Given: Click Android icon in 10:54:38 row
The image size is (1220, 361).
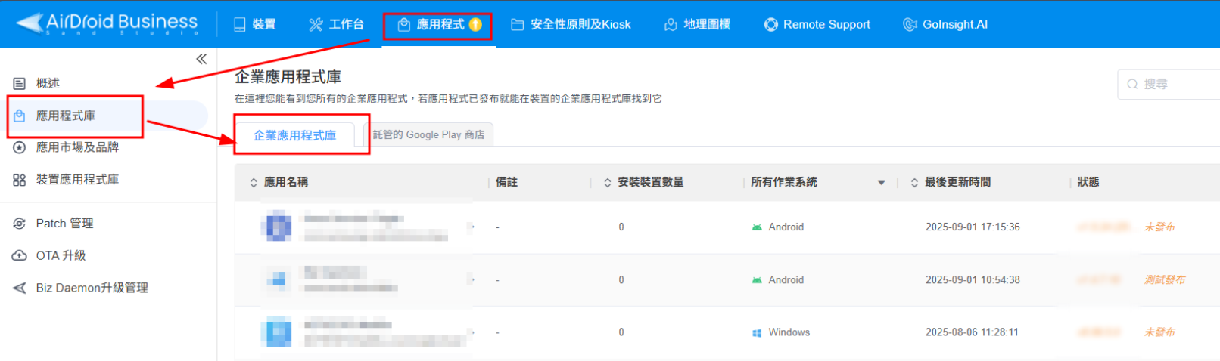Looking at the screenshot, I should pyautogui.click(x=757, y=280).
